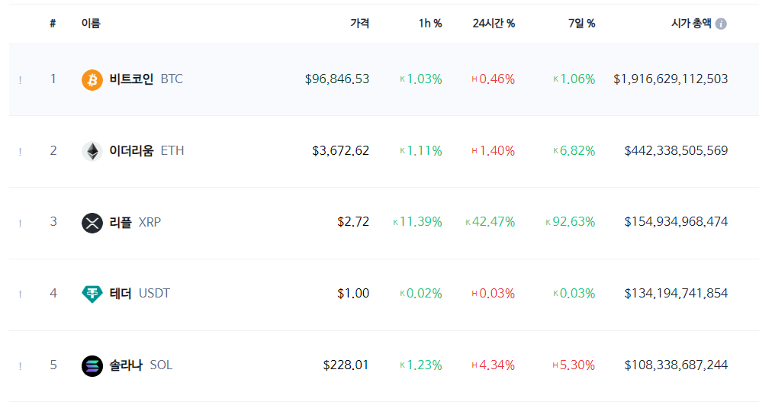Click the Solana gradient logo icon
This screenshot has height=402, width=759.
coord(92,365)
